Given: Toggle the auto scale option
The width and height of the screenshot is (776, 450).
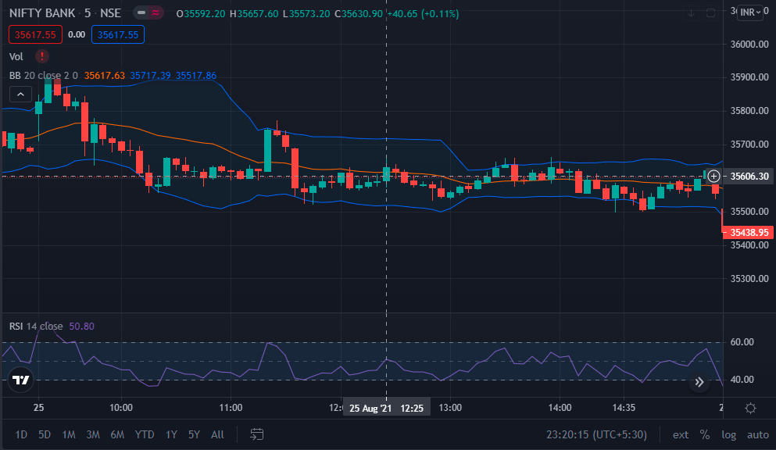Looking at the screenshot, I should [758, 434].
